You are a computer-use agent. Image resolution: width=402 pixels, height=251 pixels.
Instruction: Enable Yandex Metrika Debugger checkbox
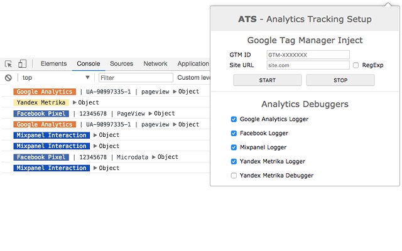click(234, 176)
